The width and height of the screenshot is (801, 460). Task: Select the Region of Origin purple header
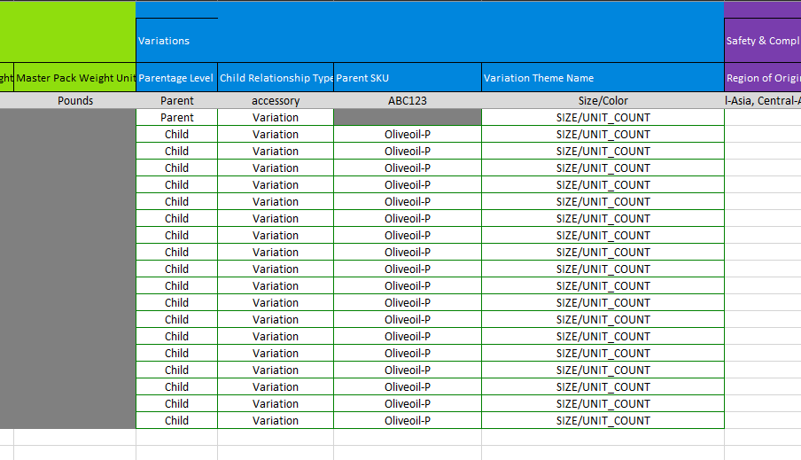(763, 78)
